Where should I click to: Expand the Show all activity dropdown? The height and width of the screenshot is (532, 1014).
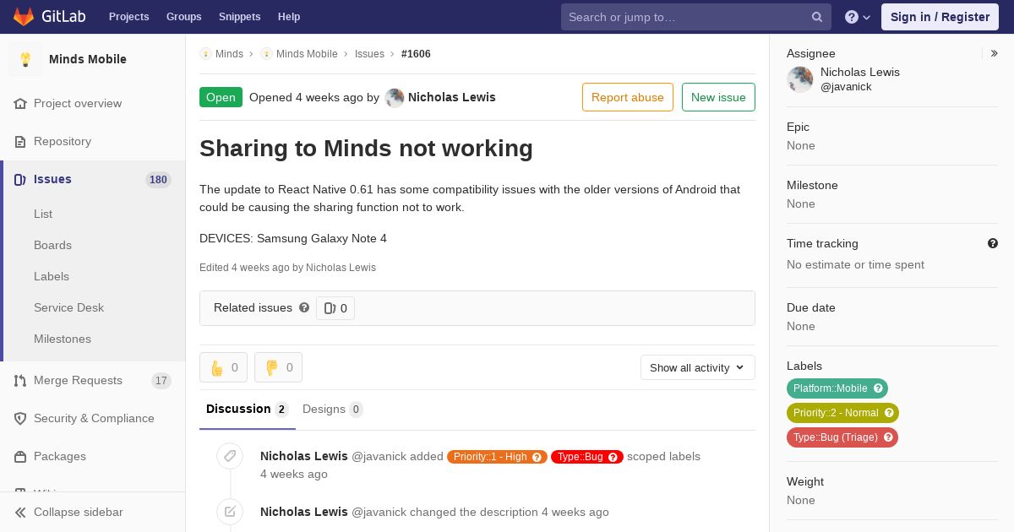click(x=698, y=367)
